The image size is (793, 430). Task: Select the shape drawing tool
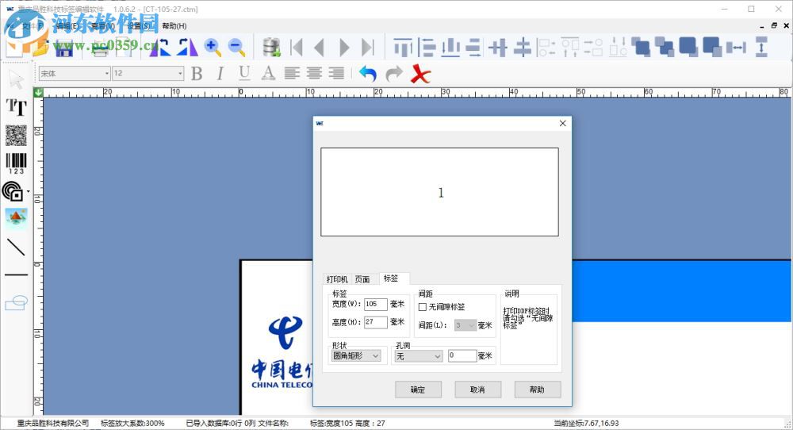(16, 302)
